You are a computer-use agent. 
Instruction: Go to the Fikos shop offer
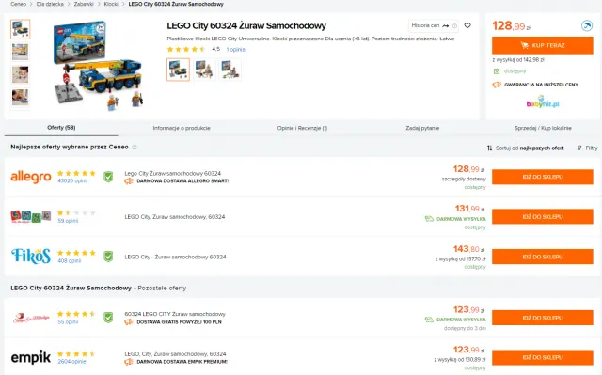pos(543,257)
